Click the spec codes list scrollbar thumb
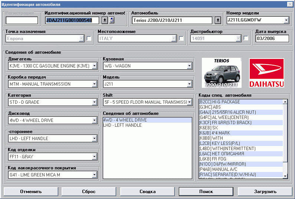Image resolution: width=295 pixels, height=199 pixels. (x=285, y=133)
